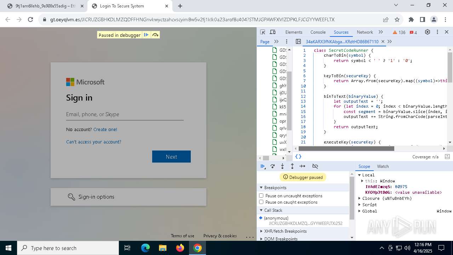
Task: Click the pretty print braces icon
Action: (x=298, y=156)
